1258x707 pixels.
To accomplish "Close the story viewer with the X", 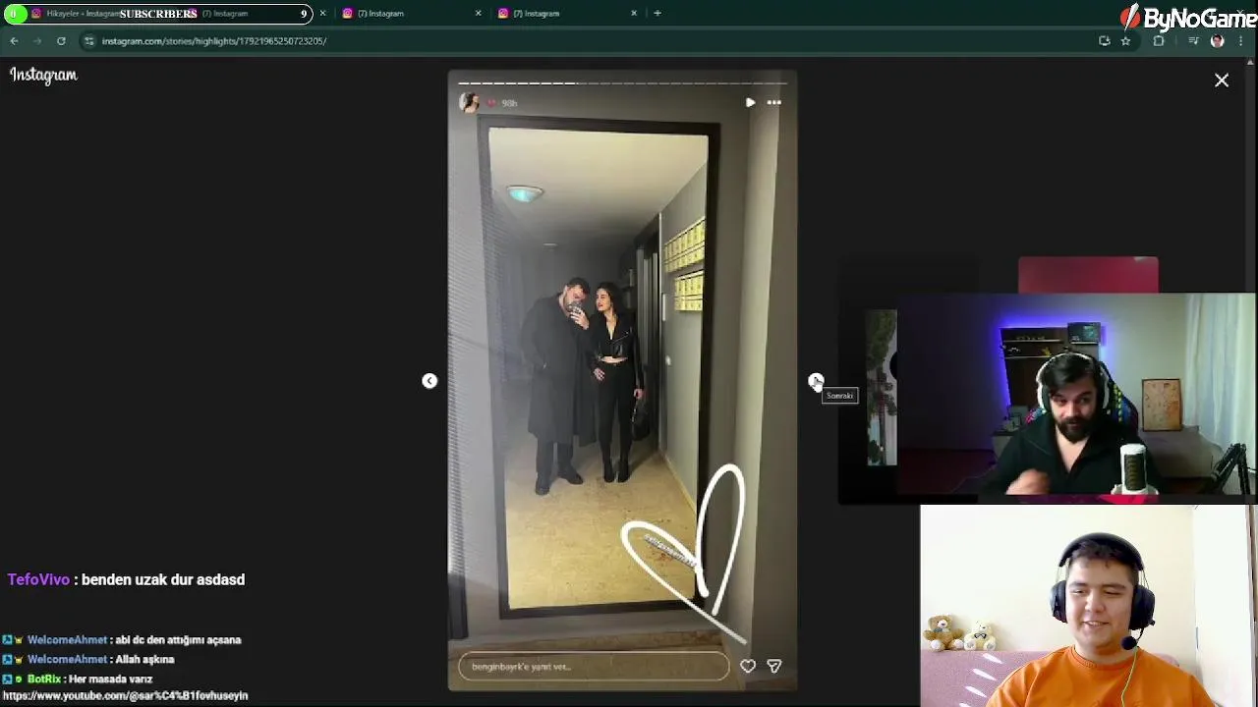I will pos(1222,81).
